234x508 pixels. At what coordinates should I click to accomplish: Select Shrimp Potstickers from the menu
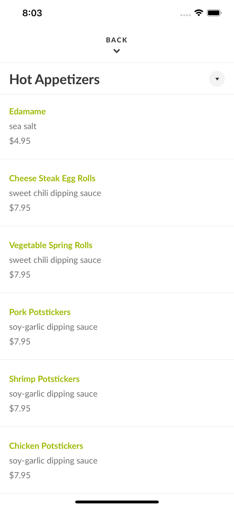(45, 379)
